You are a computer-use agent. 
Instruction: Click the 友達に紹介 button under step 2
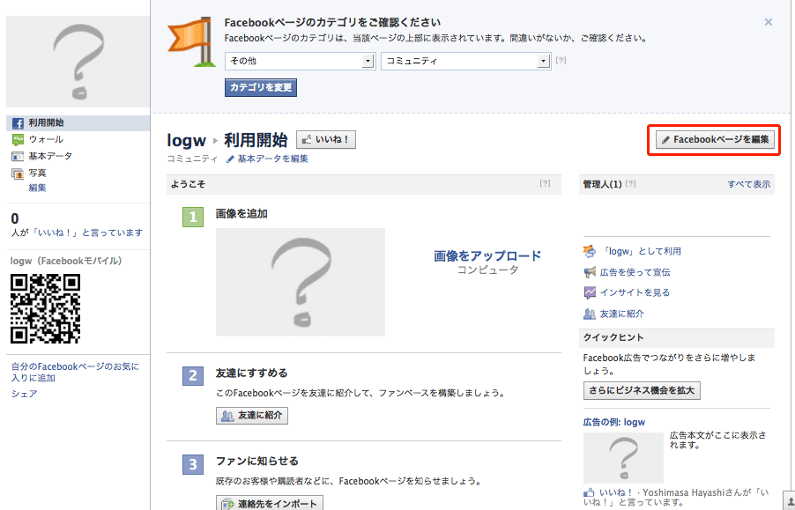tap(252, 416)
